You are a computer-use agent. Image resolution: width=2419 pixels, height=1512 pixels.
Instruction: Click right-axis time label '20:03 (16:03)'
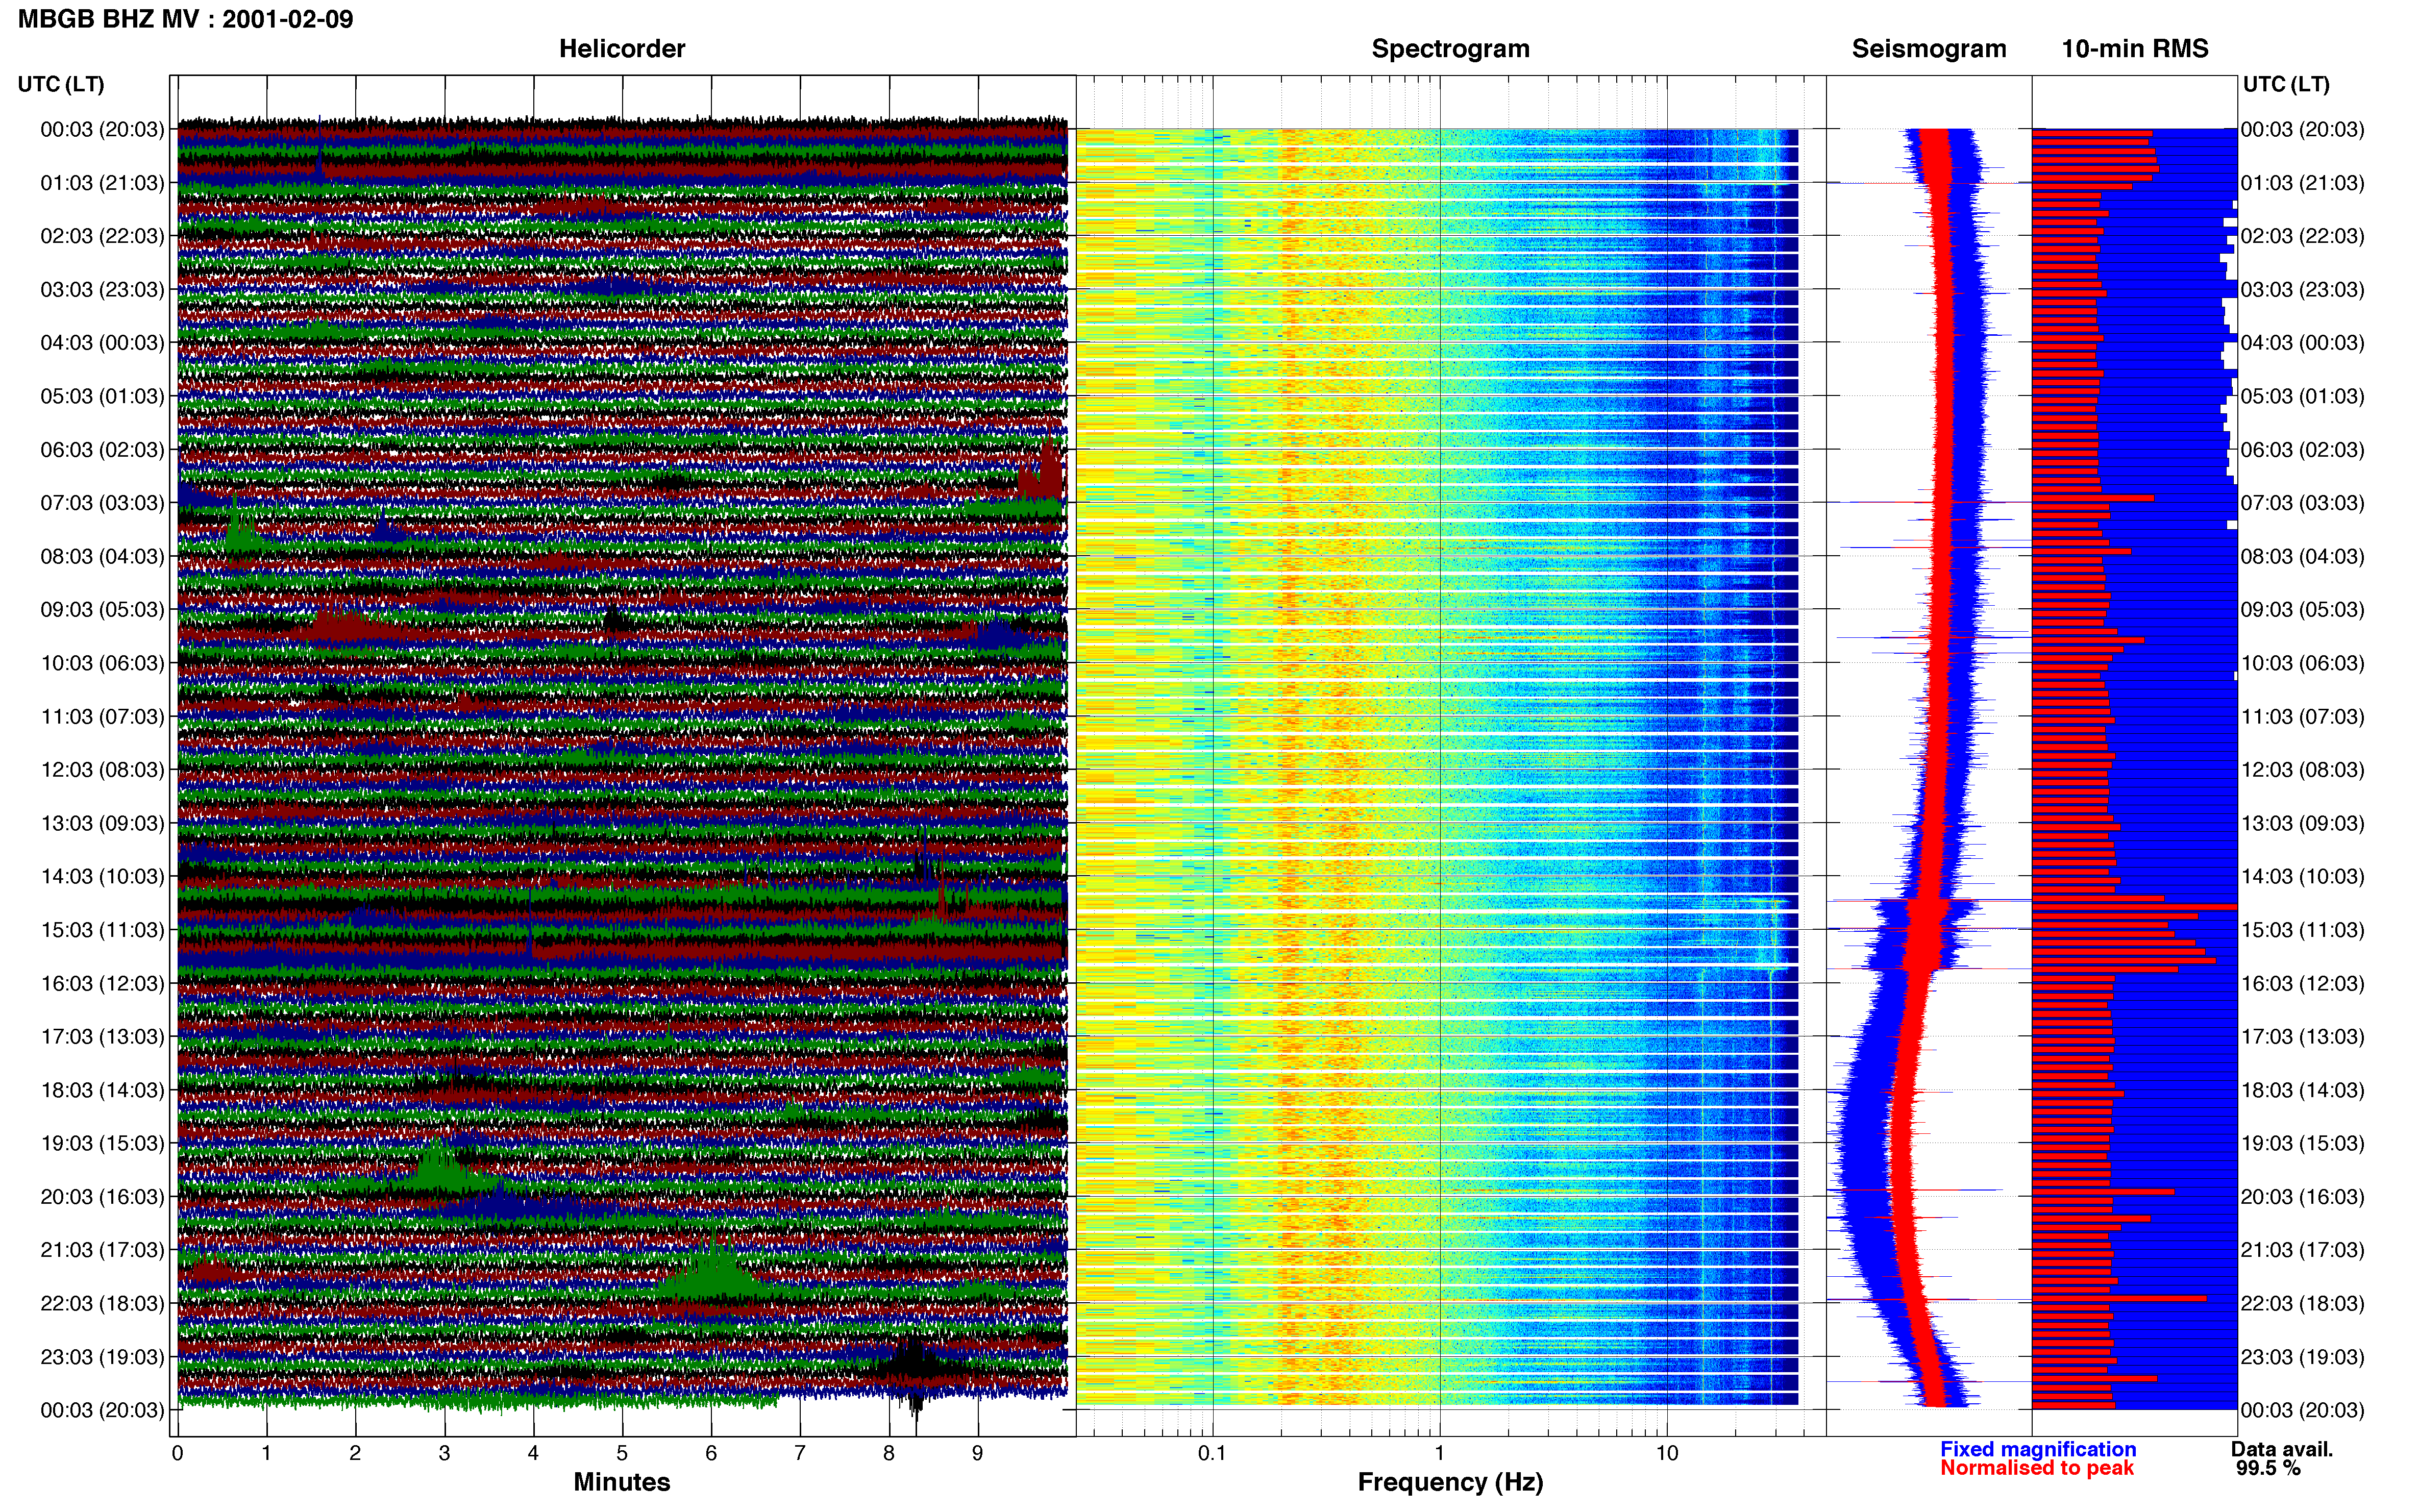(2303, 1197)
